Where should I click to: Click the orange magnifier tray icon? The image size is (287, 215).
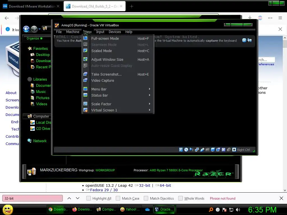(211, 209)
